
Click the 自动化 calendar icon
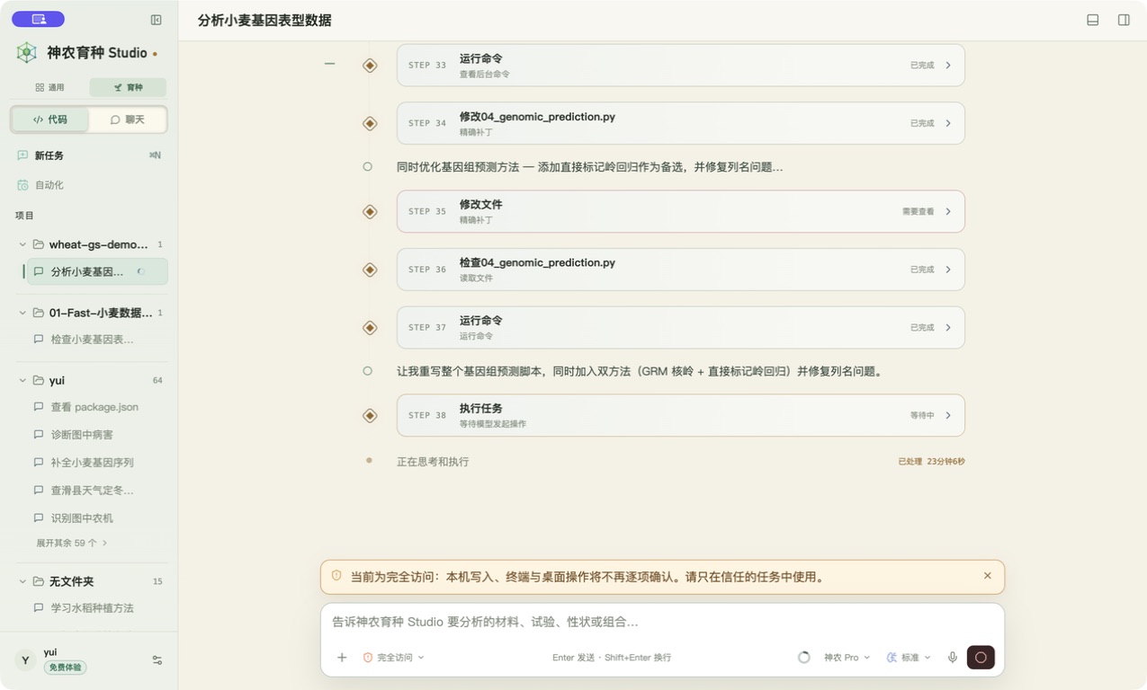pyautogui.click(x=22, y=185)
